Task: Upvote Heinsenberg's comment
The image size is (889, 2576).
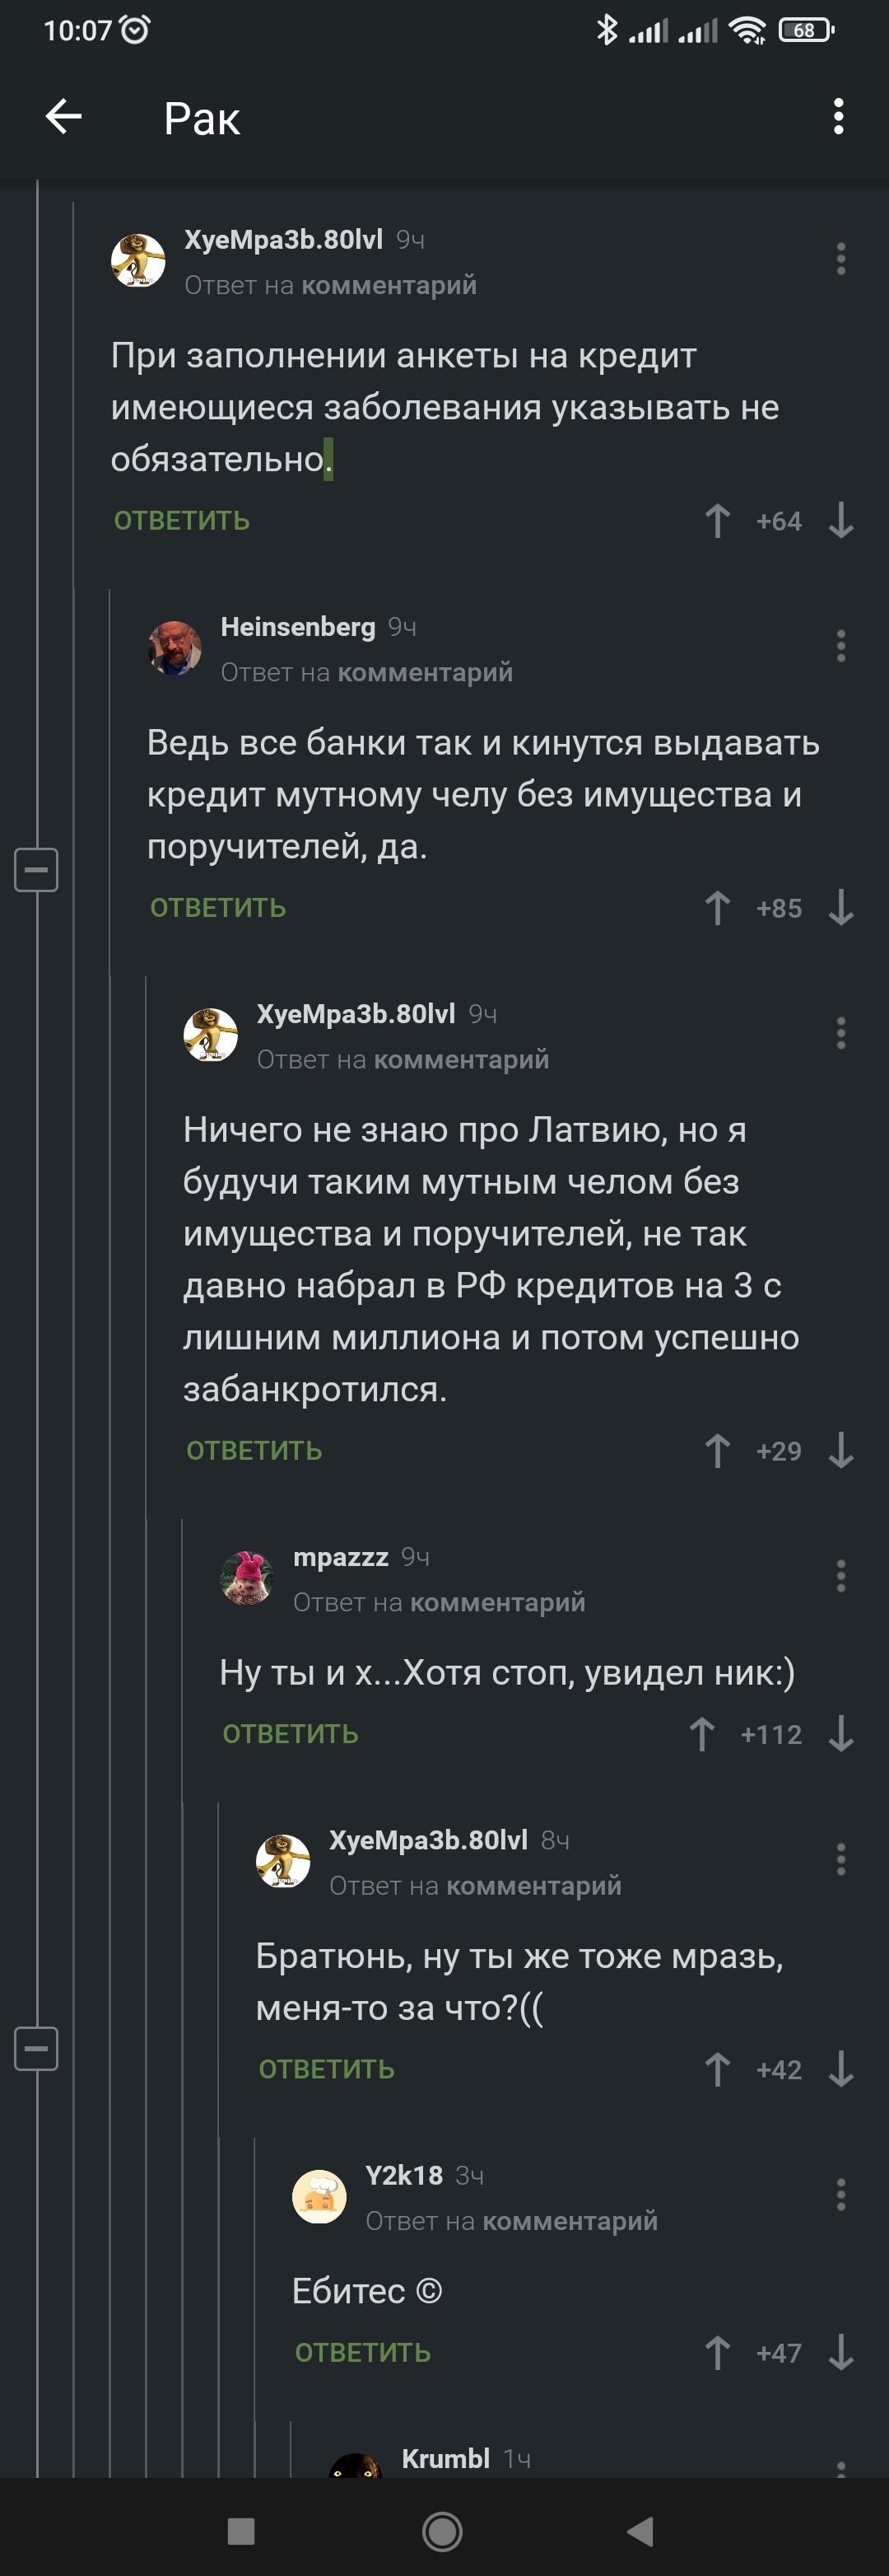Action: tap(717, 908)
